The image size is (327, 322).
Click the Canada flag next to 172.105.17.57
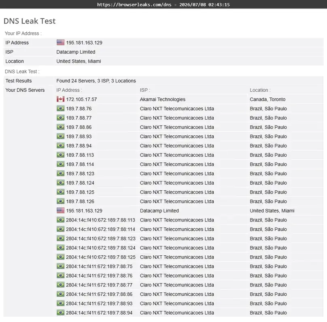tap(60, 99)
